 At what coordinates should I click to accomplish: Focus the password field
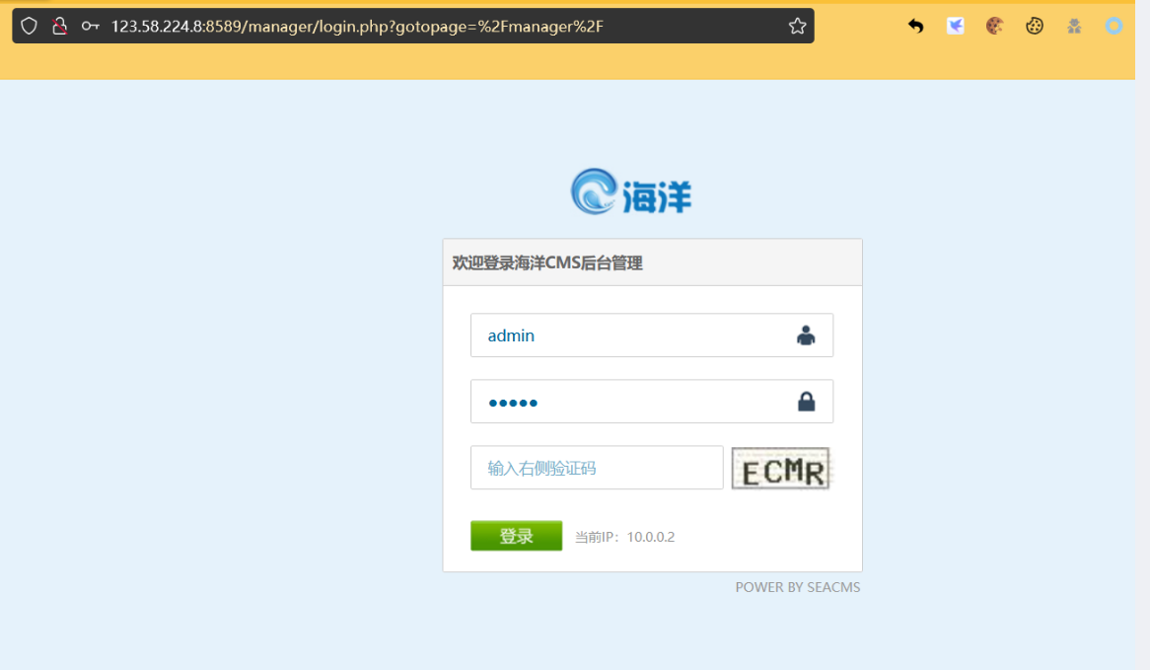pos(651,402)
